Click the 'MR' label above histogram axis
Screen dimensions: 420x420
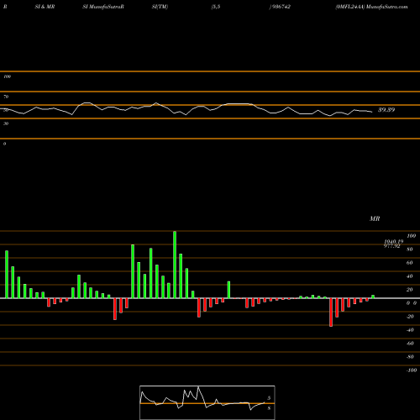(375, 218)
